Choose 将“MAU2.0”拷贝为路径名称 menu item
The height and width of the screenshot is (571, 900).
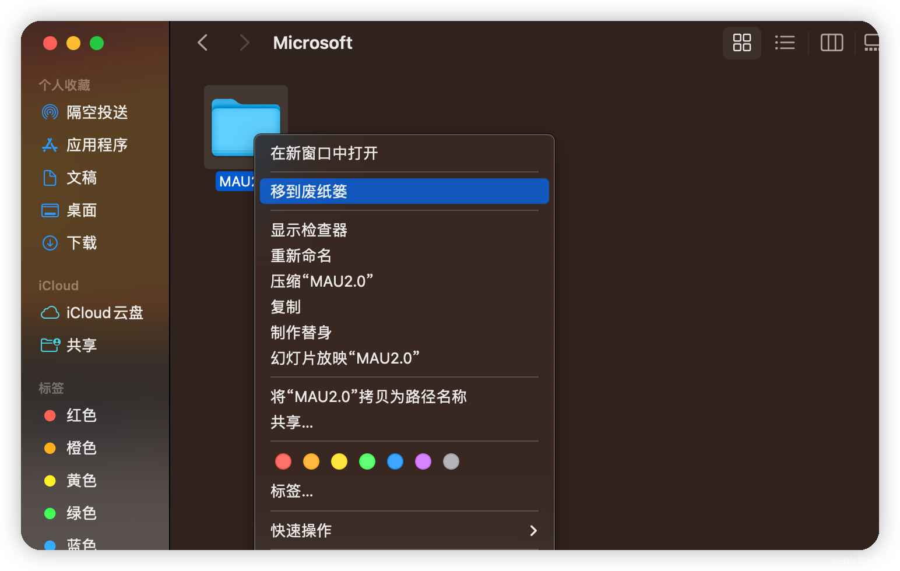point(404,397)
